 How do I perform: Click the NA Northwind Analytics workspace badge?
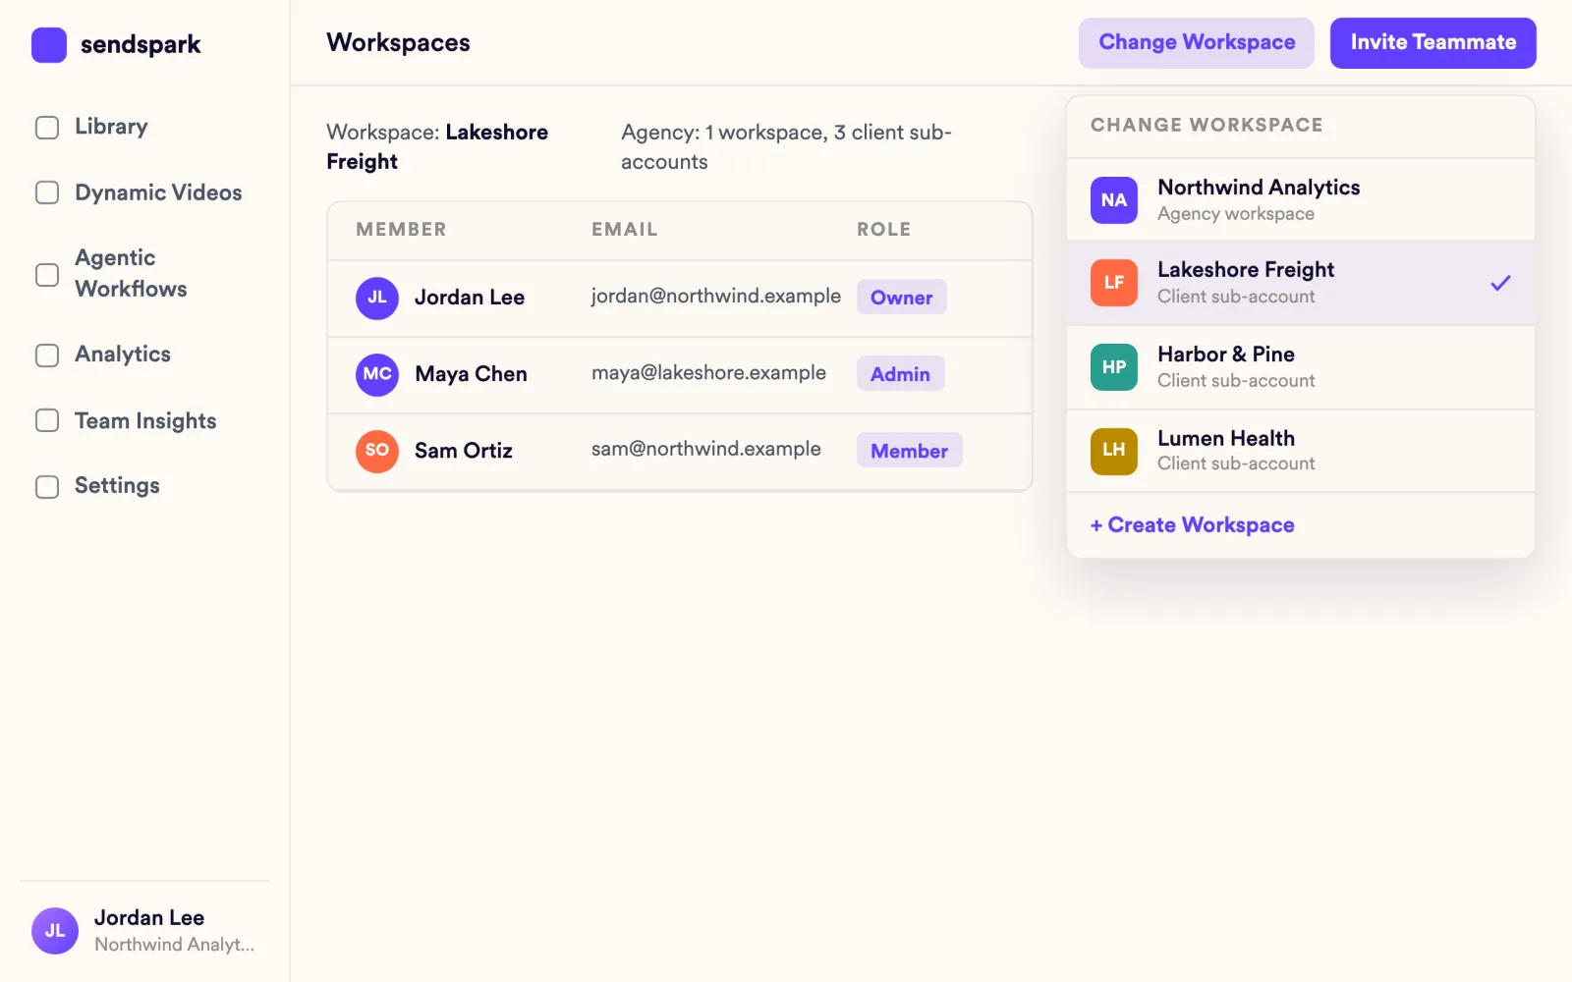coord(1114,200)
